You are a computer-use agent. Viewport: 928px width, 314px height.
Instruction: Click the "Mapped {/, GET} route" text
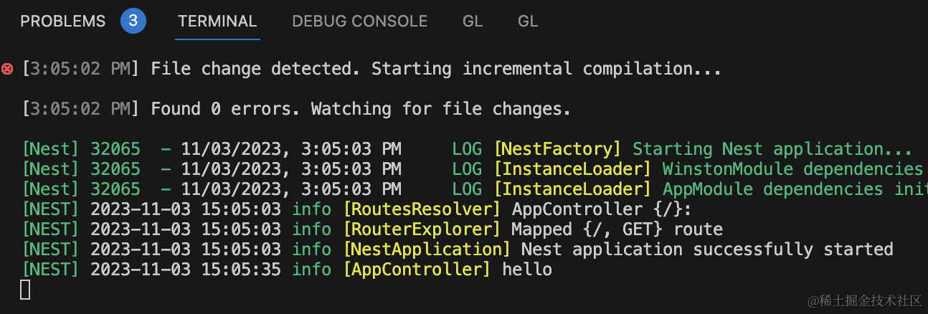(617, 229)
